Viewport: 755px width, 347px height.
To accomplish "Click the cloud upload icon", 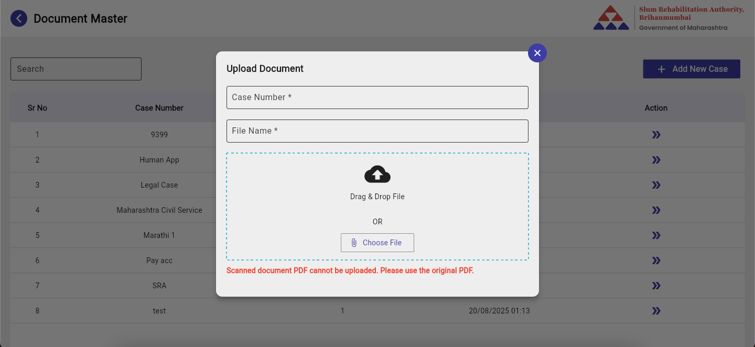I will click(x=377, y=174).
